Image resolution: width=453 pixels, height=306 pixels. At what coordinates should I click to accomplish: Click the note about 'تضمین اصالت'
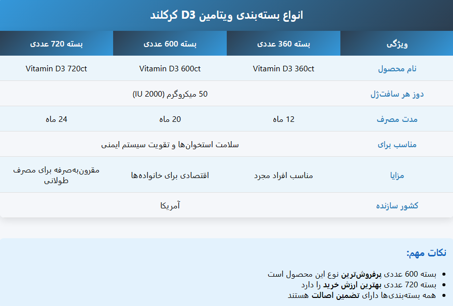tap(362, 295)
